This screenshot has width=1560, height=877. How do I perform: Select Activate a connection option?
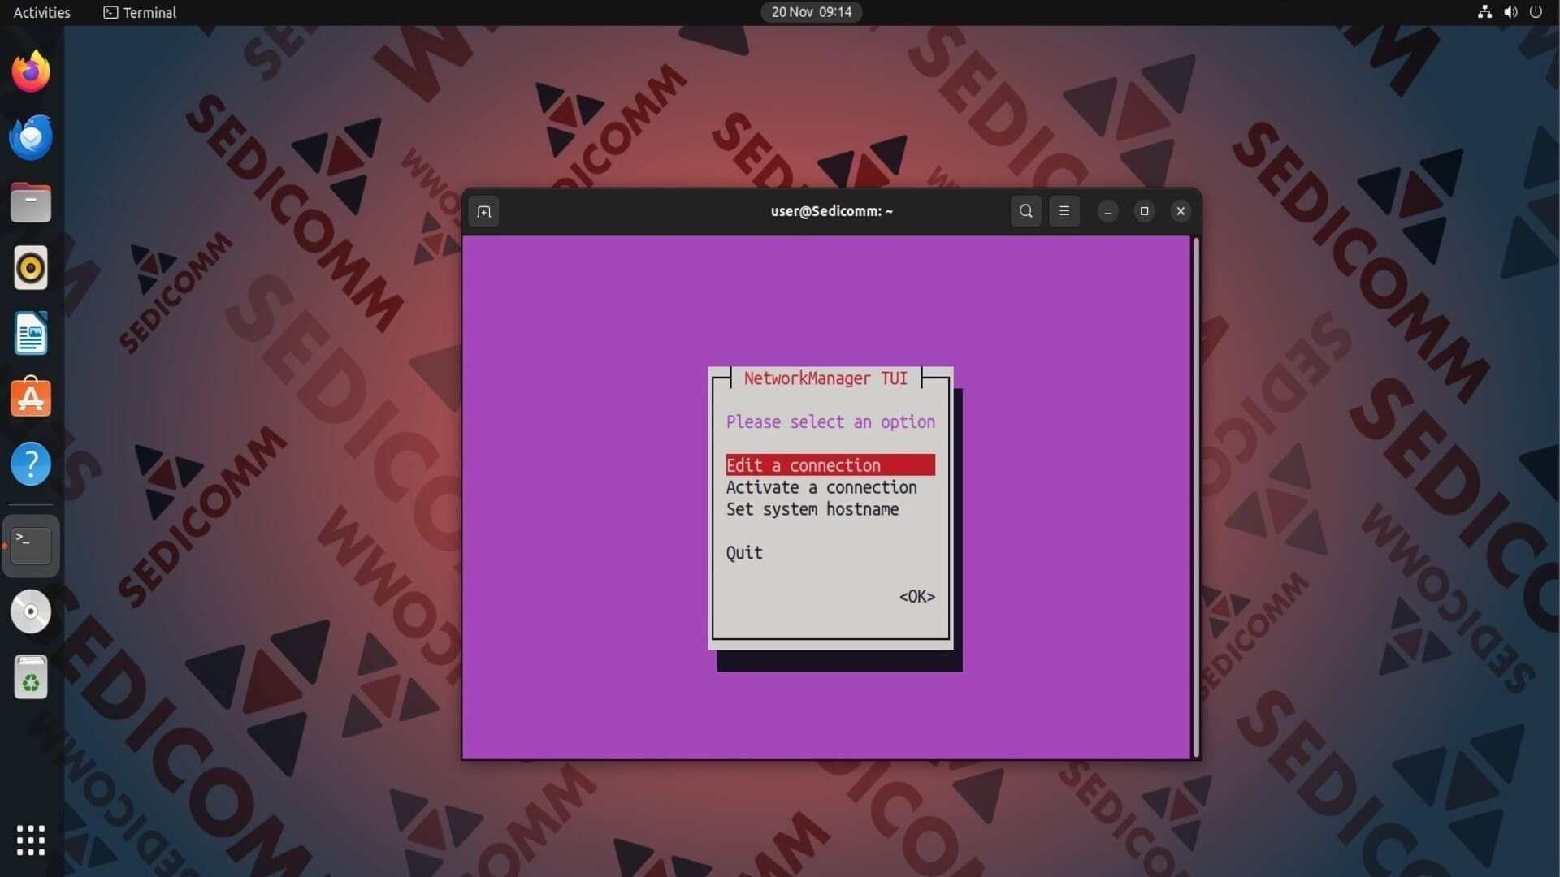821,487
